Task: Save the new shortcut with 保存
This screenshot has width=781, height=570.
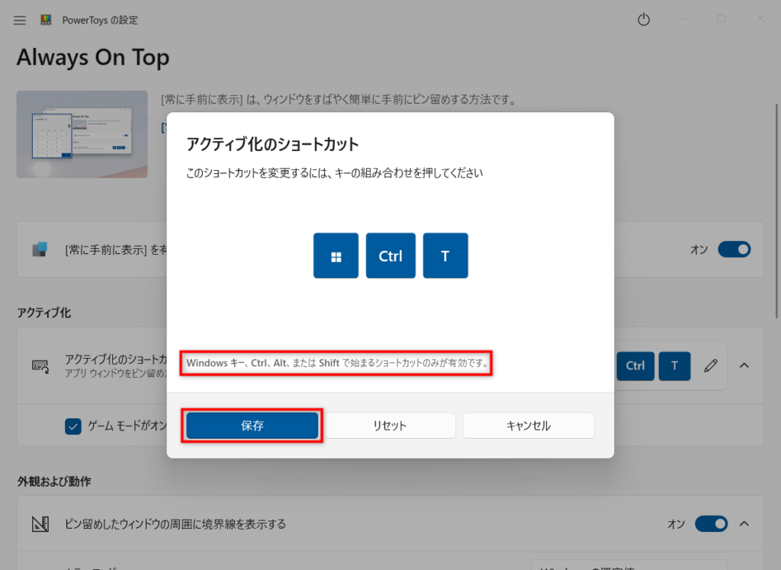Action: (x=252, y=426)
